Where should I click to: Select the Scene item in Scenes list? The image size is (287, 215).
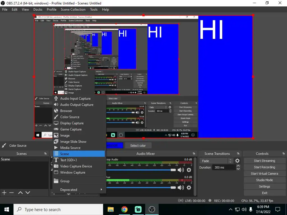[24, 159]
